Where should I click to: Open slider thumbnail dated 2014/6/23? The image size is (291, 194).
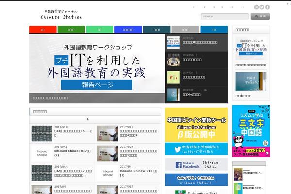(x=174, y=43)
